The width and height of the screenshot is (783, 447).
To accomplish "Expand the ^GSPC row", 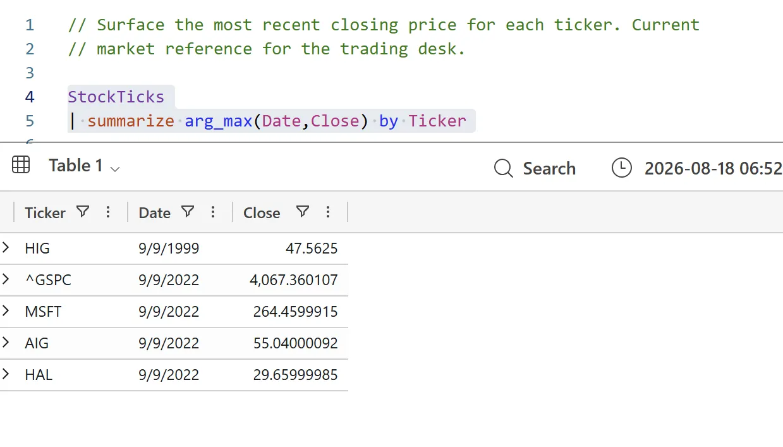I will pos(6,279).
